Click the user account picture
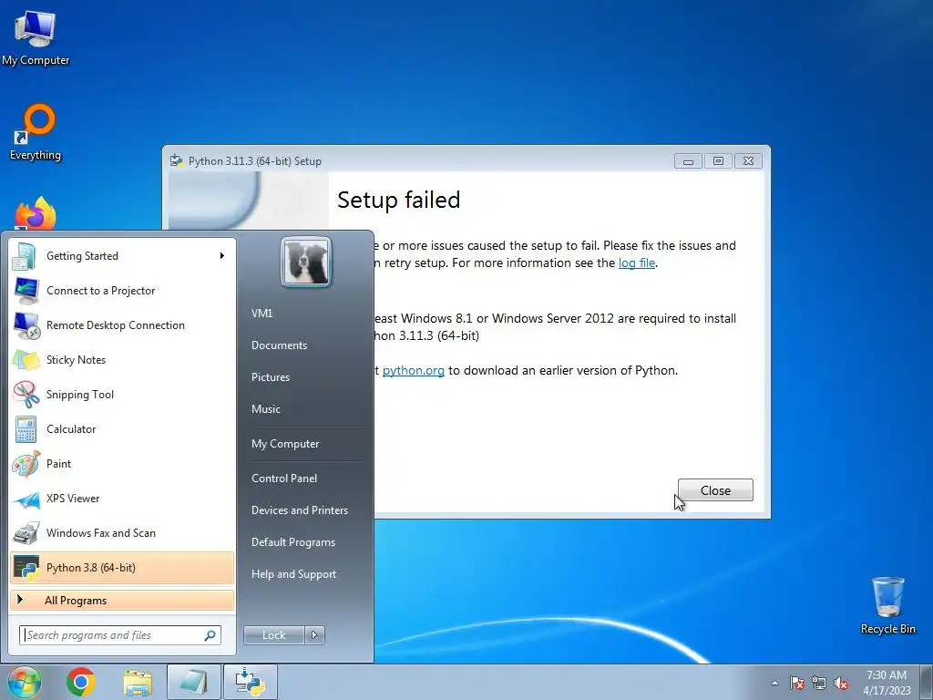The width and height of the screenshot is (933, 700). (306, 262)
